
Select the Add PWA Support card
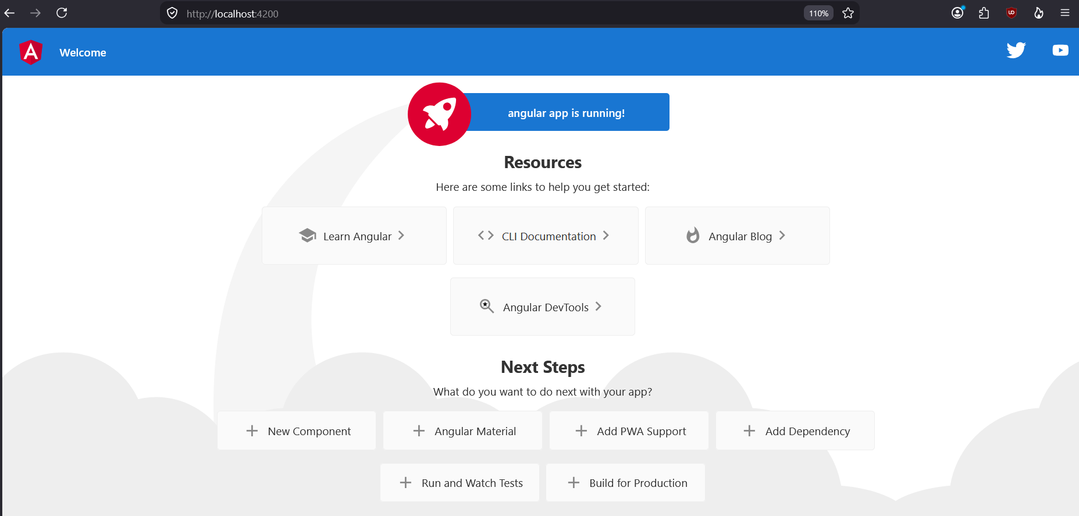629,430
